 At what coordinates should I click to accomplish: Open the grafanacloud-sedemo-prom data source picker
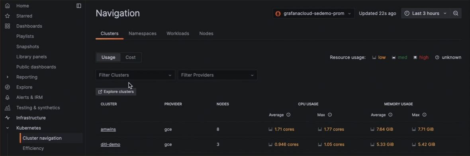[x=313, y=13]
